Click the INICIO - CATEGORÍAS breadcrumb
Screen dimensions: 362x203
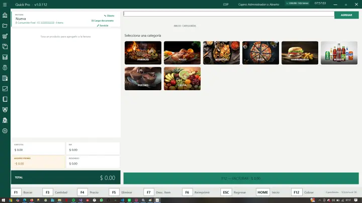[x=185, y=26]
